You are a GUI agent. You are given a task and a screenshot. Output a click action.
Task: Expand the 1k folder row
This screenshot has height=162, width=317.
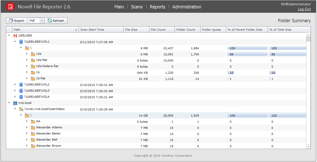click(27, 72)
